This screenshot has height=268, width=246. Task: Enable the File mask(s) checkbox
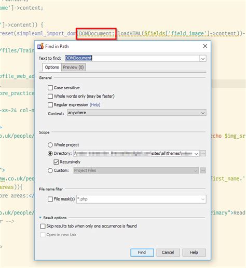pyautogui.click(x=50, y=199)
